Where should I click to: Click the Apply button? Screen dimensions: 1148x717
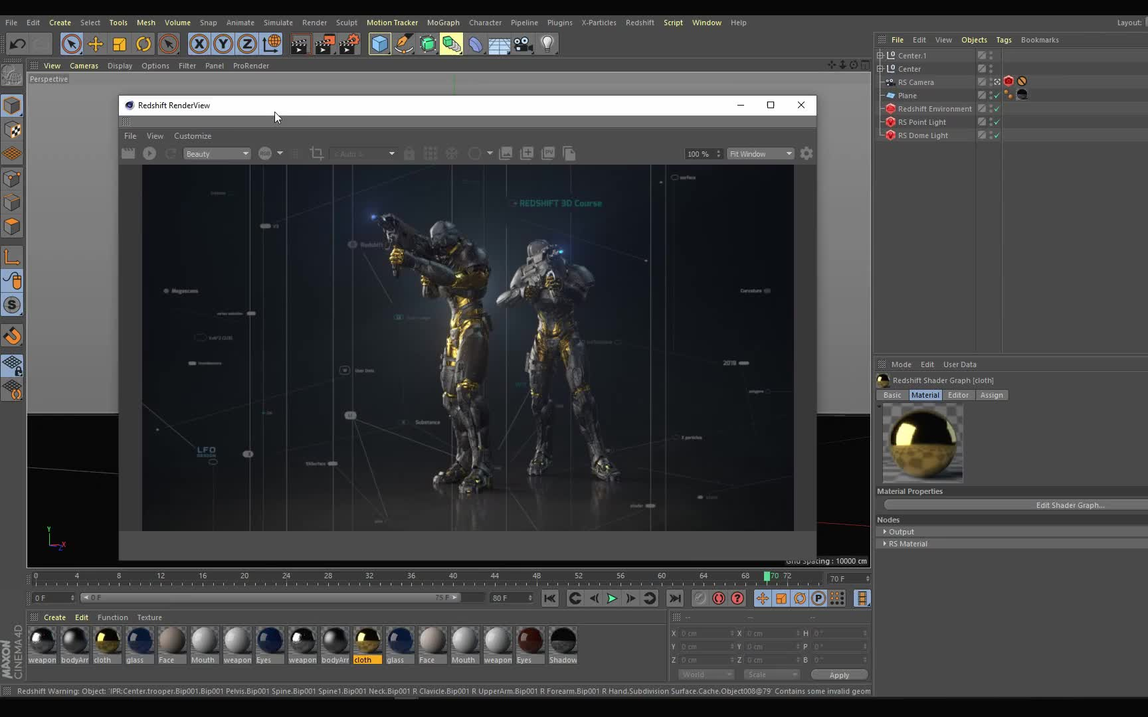coord(839,675)
